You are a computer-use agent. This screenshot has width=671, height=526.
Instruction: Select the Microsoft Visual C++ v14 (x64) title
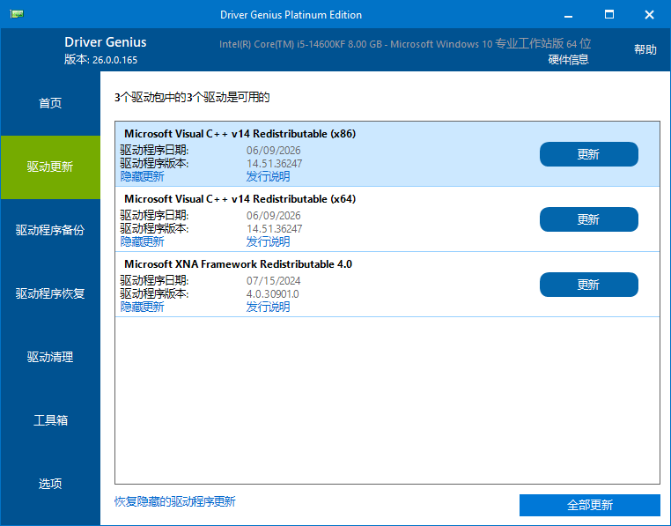tap(240, 199)
